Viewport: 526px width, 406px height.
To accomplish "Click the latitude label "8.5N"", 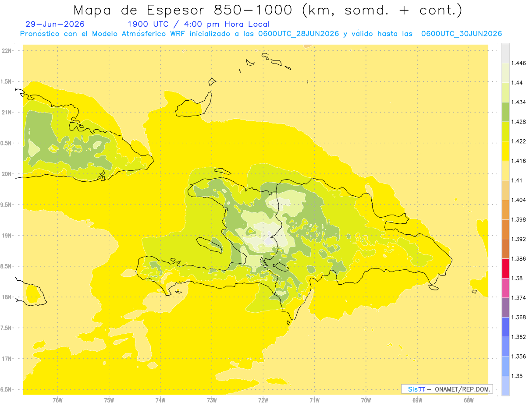I will coord(7,266).
